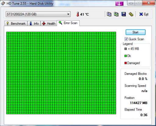This screenshot has height=126, width=156.
Task: Click the purple download arrow in title bar
Action: [119, 4]
